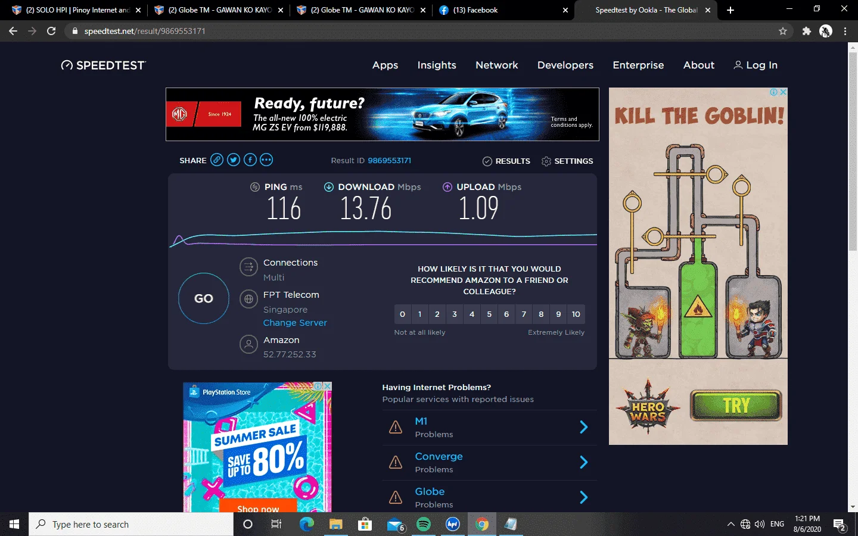Reload the current page

click(x=51, y=31)
